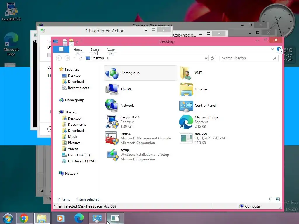Select the mmcc Management Console file

pyautogui.click(x=112, y=138)
